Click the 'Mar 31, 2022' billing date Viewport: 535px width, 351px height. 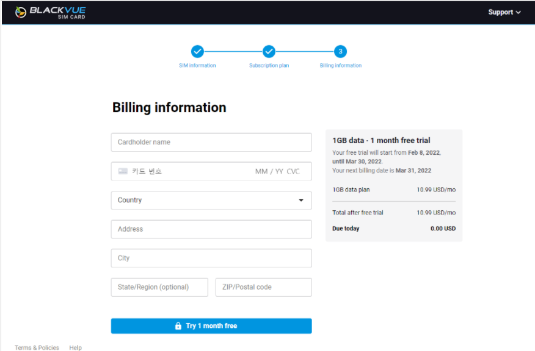(413, 171)
